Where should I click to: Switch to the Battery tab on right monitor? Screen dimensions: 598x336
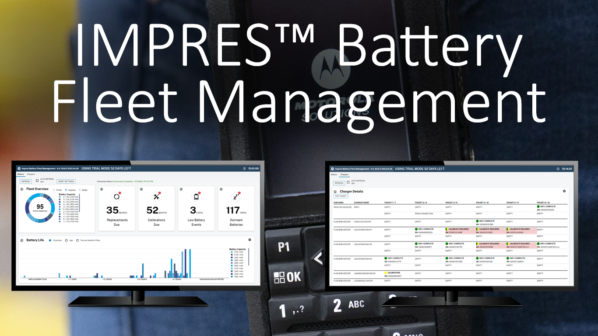334,175
